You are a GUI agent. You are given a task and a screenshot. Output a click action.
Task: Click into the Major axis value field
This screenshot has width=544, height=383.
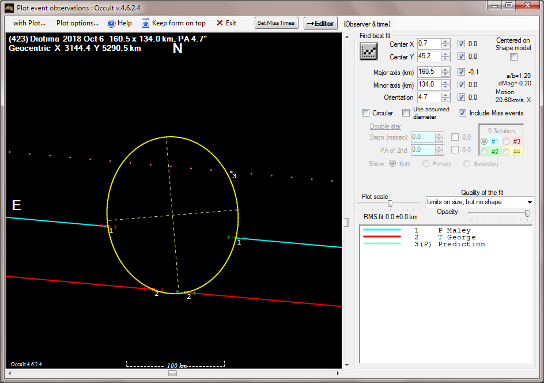tap(429, 72)
